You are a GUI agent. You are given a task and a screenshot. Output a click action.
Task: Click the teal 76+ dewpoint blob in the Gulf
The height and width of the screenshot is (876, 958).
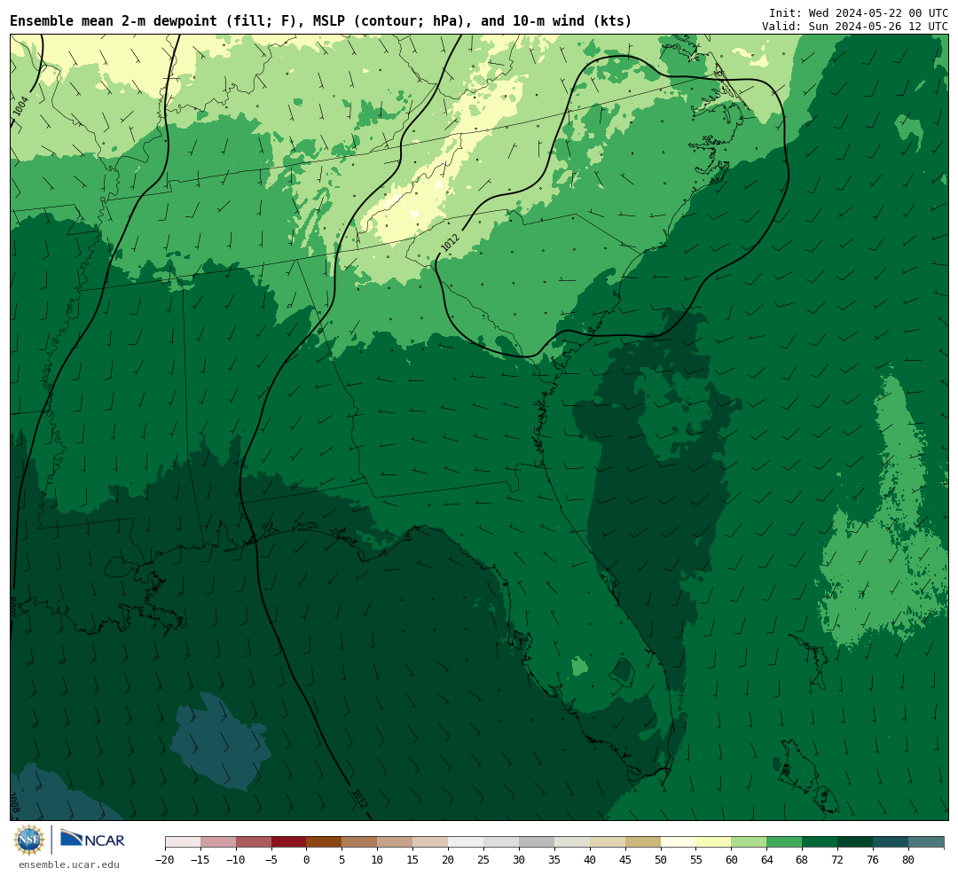pyautogui.click(x=220, y=741)
